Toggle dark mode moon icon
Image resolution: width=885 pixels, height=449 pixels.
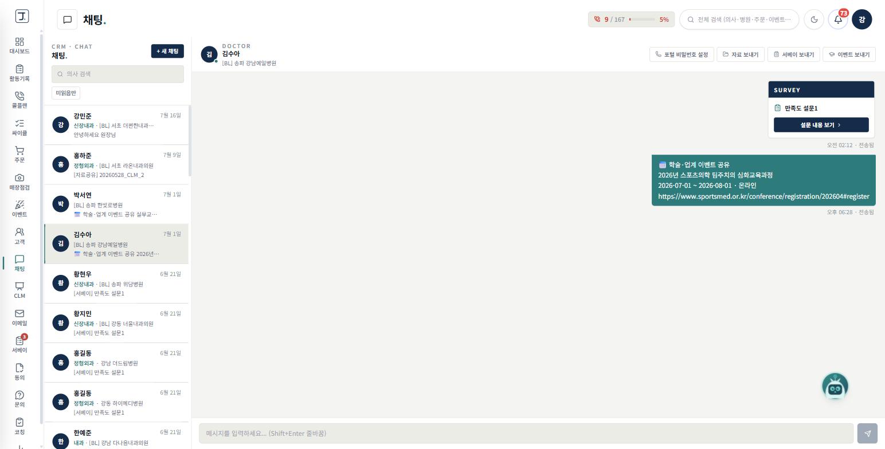[x=814, y=19]
